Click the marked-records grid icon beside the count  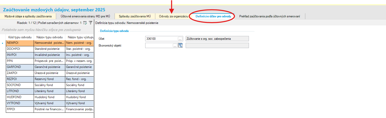click(x=85, y=23)
